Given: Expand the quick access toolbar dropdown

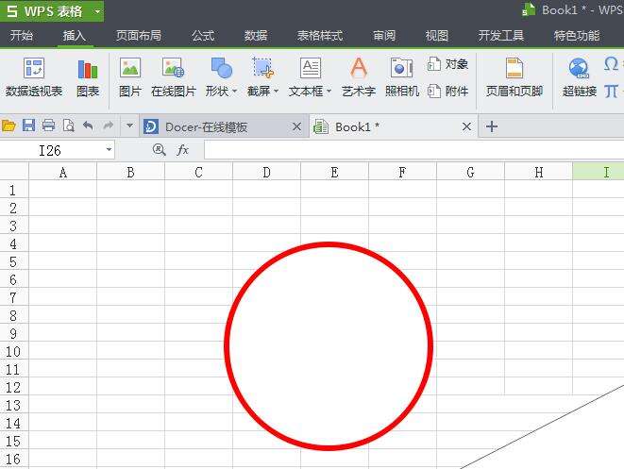Looking at the screenshot, I should [x=129, y=126].
